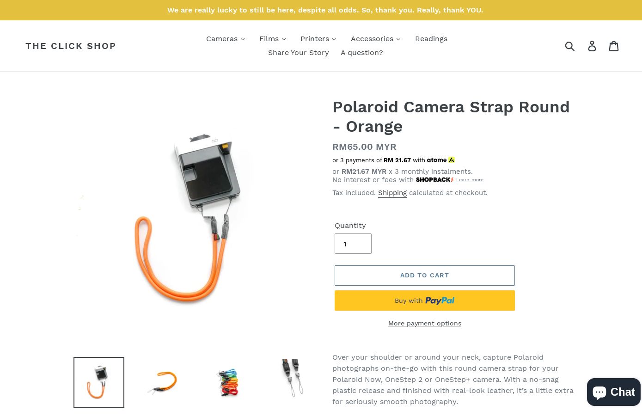Open the shopping cart icon
The width and height of the screenshot is (642, 417).
[x=614, y=46]
